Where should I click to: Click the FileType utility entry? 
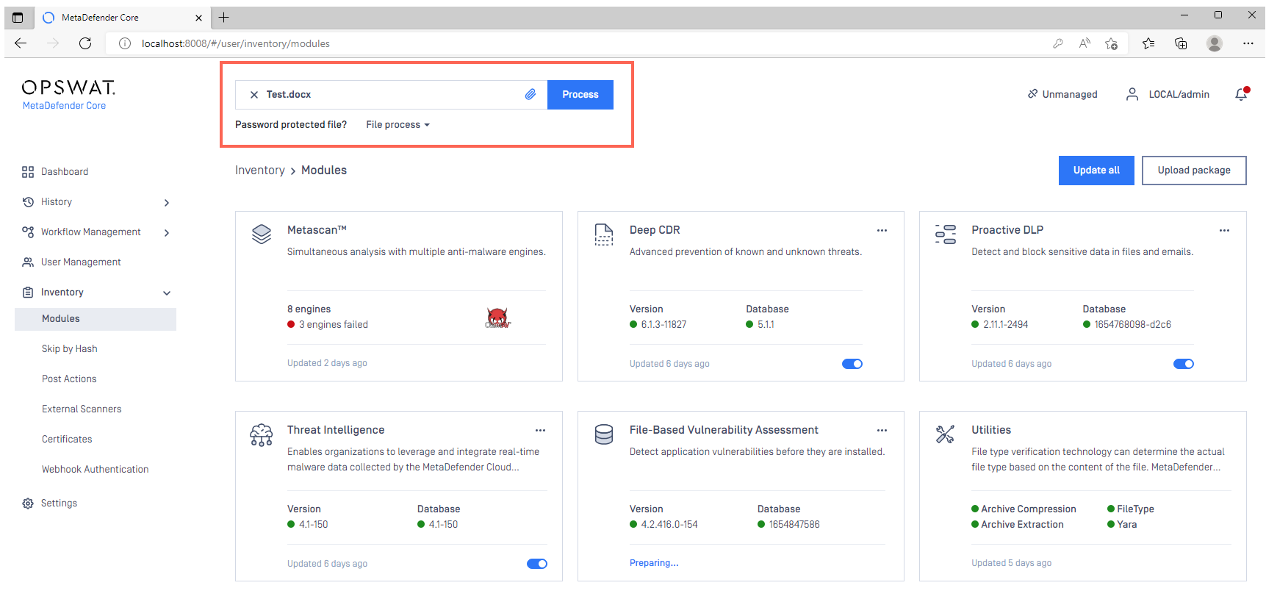tap(1131, 509)
